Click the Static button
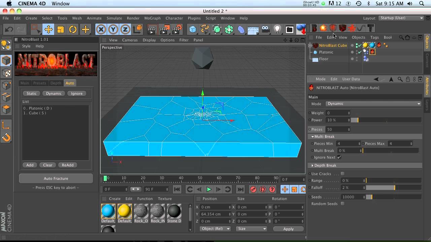 pos(32,93)
